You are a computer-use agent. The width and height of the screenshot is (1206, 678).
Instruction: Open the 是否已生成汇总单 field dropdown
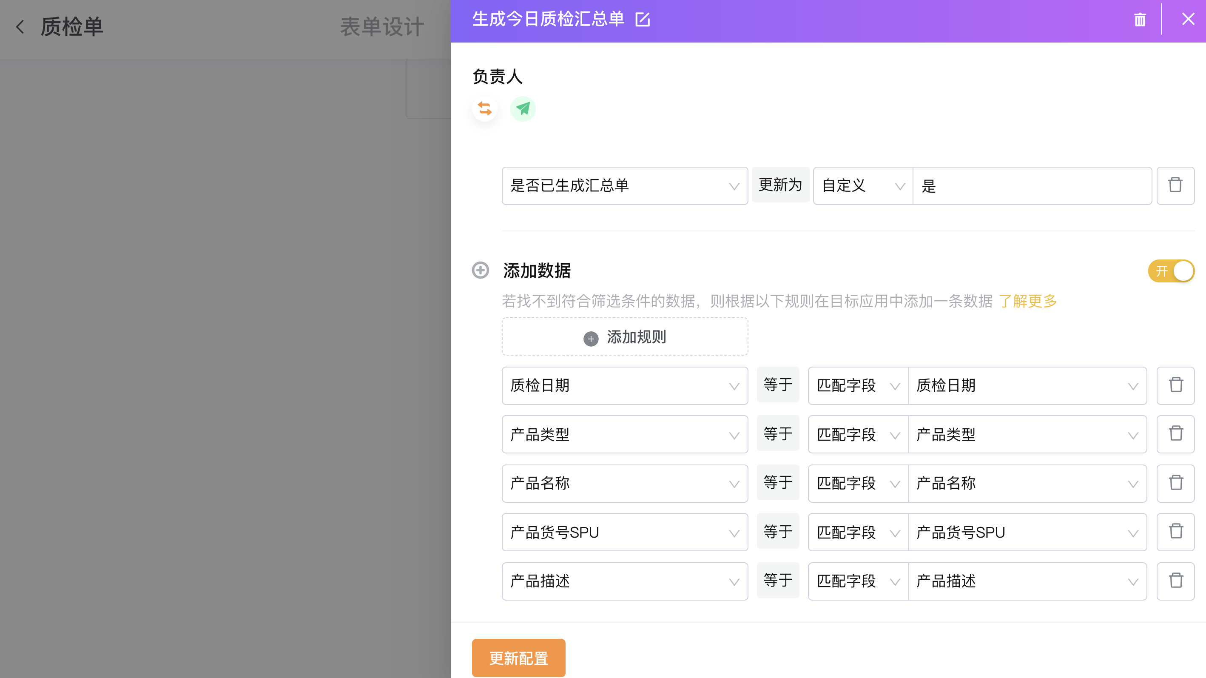click(x=625, y=185)
